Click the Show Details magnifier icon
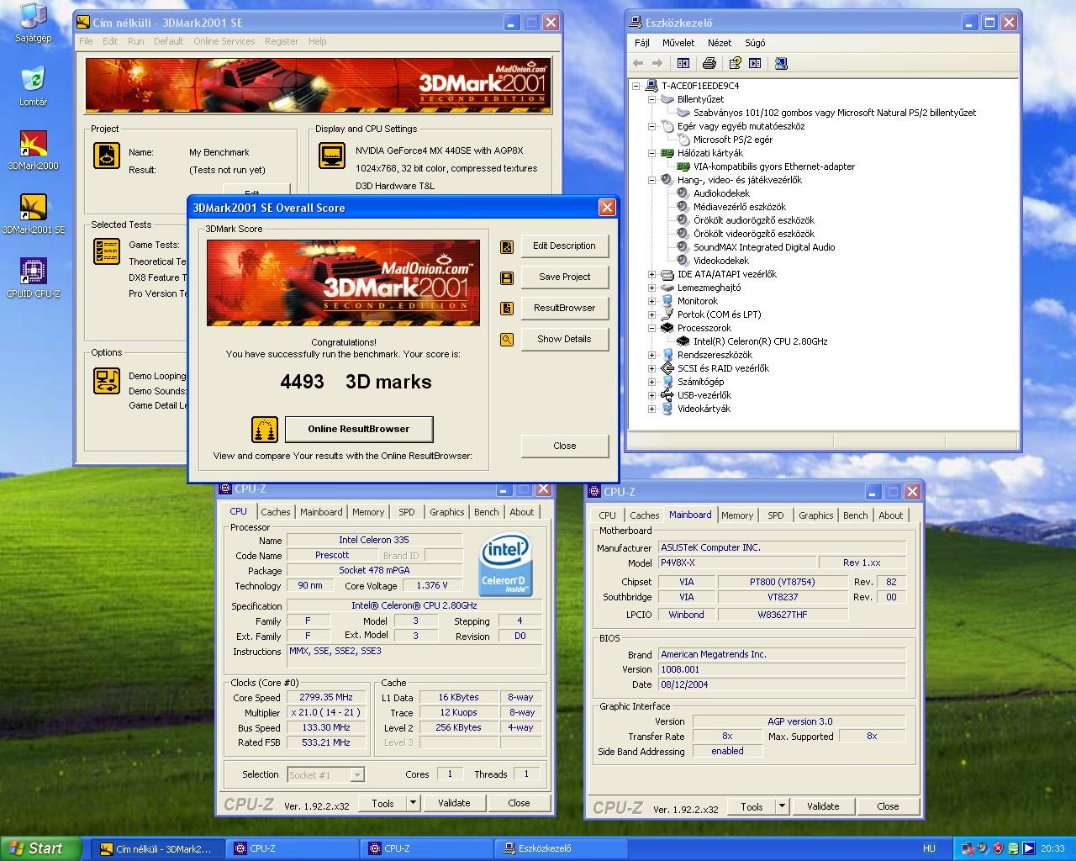The width and height of the screenshot is (1076, 861). click(507, 340)
